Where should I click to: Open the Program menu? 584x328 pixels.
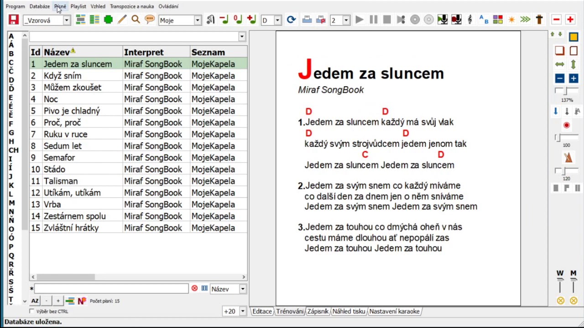pyautogui.click(x=15, y=6)
